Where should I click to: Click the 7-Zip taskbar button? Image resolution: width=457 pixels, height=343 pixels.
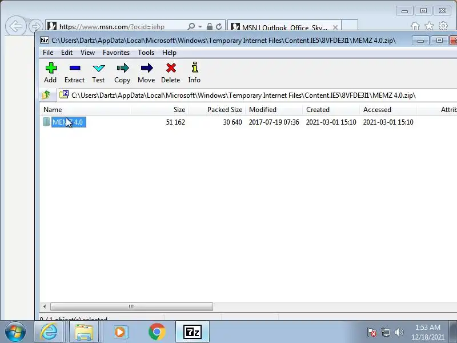coord(193,332)
